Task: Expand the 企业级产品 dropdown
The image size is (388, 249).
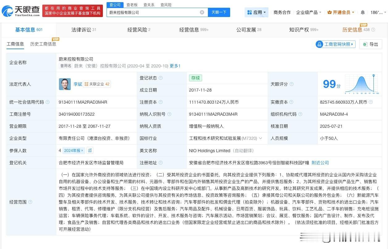Action: 309,12
